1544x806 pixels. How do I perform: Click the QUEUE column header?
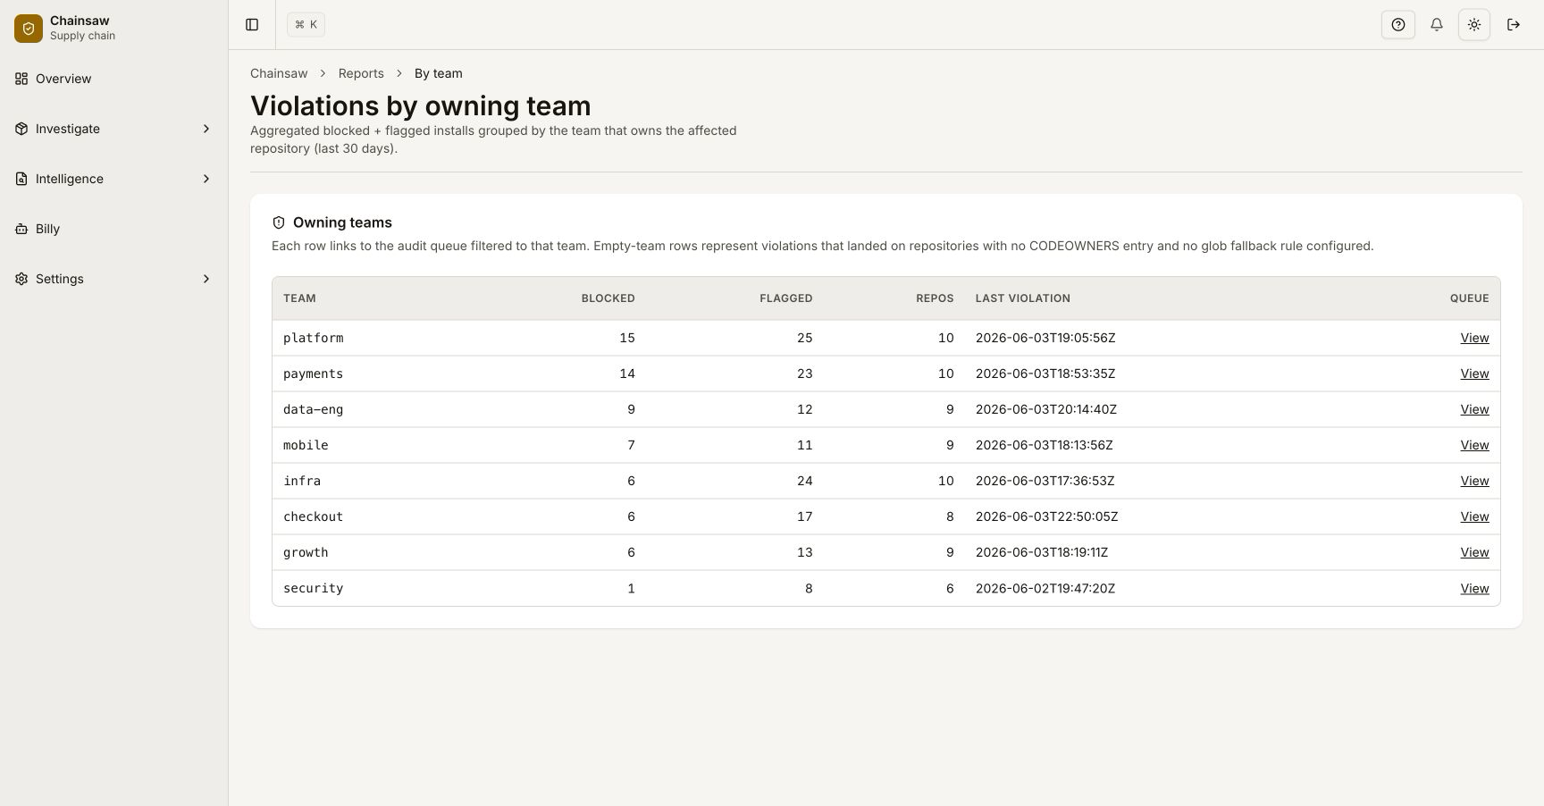pyautogui.click(x=1470, y=298)
